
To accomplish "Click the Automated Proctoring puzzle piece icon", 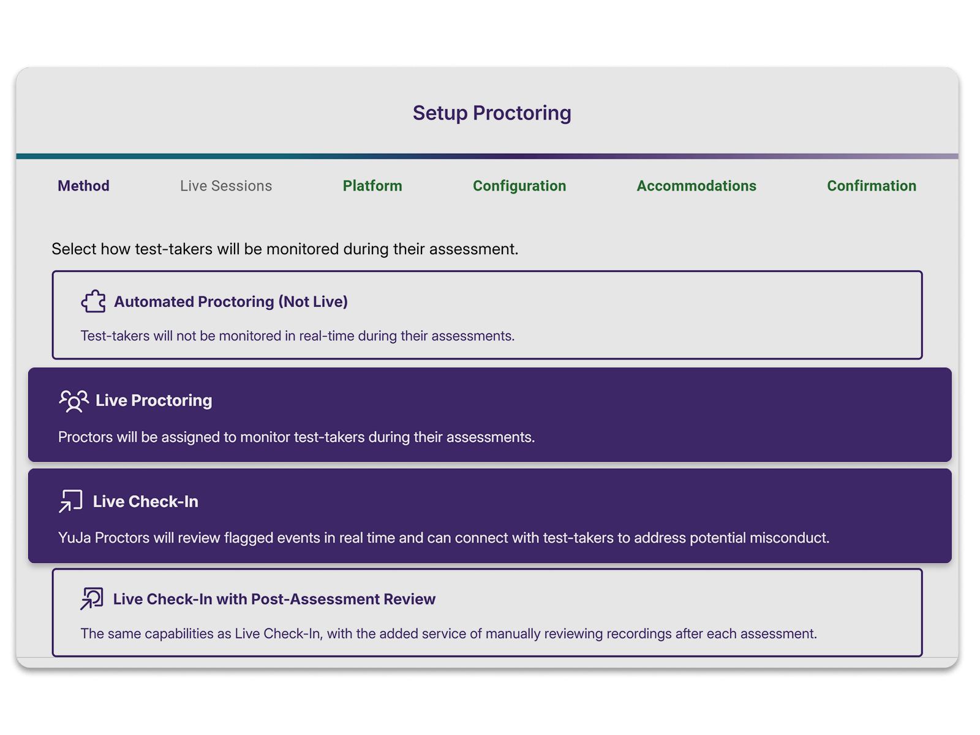I will click(x=93, y=301).
